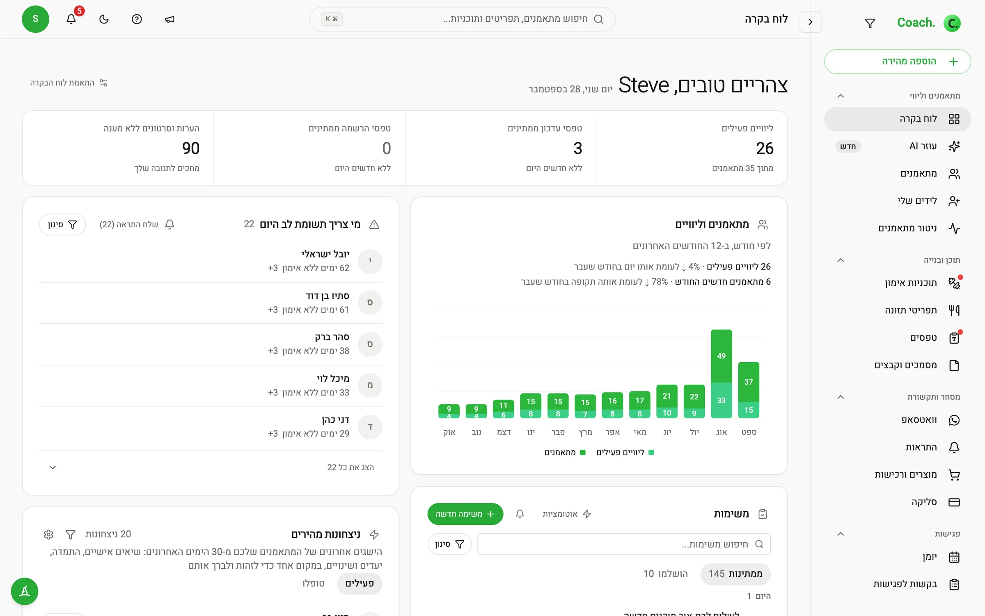
Task: Click the תוכניות אימון dumbbell icon
Action: click(x=954, y=283)
